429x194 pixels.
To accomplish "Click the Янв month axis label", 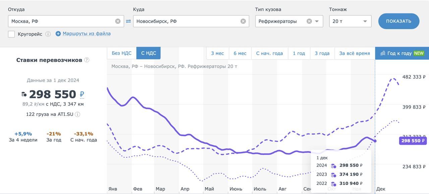I will pyautogui.click(x=113, y=189).
